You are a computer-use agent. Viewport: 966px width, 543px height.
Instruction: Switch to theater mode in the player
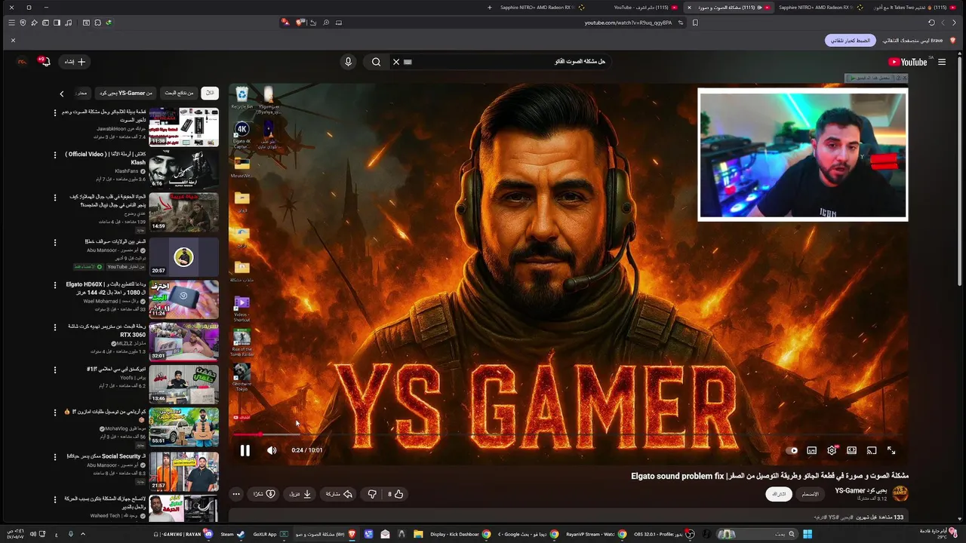[851, 450]
